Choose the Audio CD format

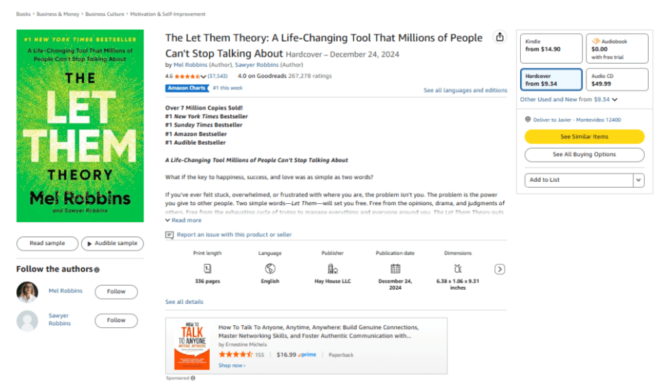[x=616, y=80]
